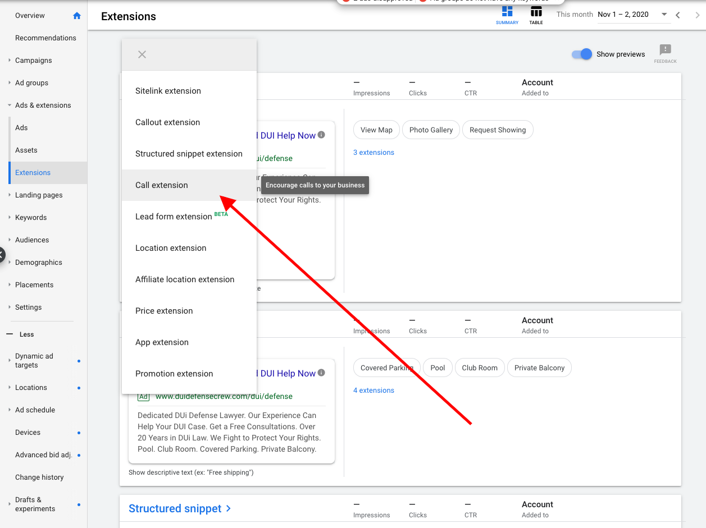Toggle the Show previews switch

pyautogui.click(x=582, y=54)
